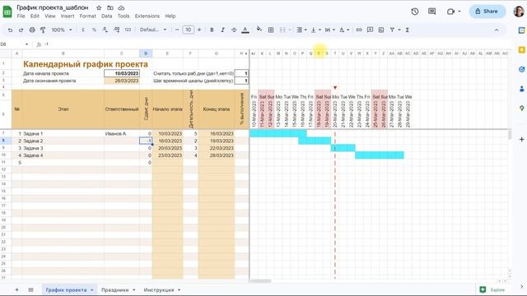Open the График проекта tab dropdown arrow
This screenshot has height=296, width=527.
point(91,290)
